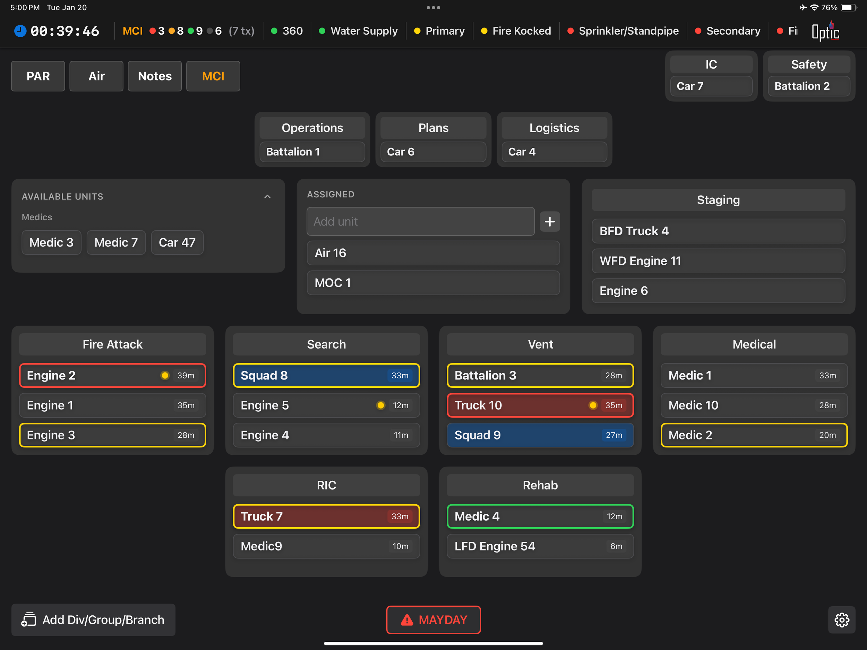Click Add Div/Group/Branch button

pos(93,619)
